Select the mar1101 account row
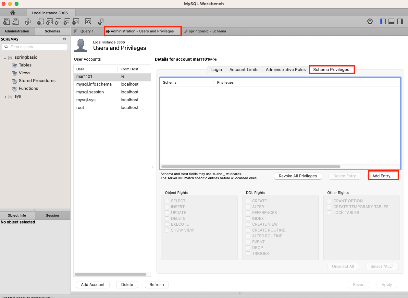The height and width of the screenshot is (298, 408). point(112,77)
